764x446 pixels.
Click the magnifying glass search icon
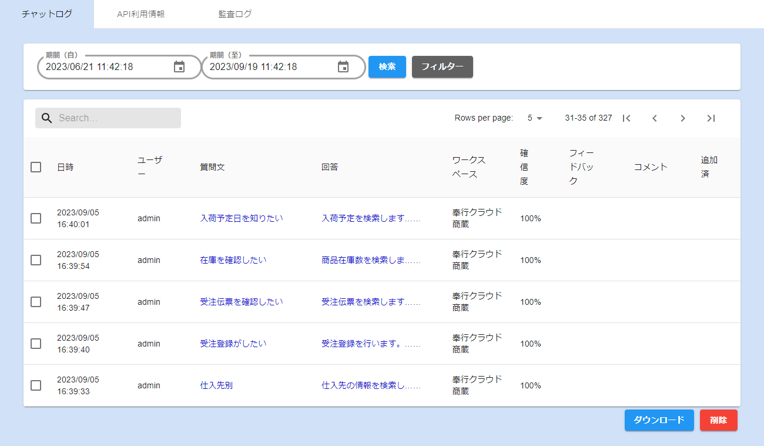[x=47, y=118]
